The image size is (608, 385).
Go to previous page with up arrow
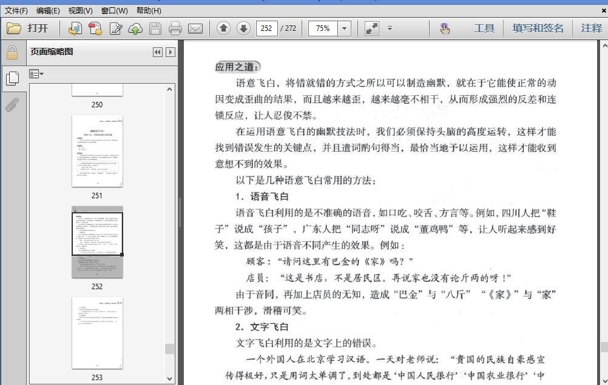coord(223,28)
